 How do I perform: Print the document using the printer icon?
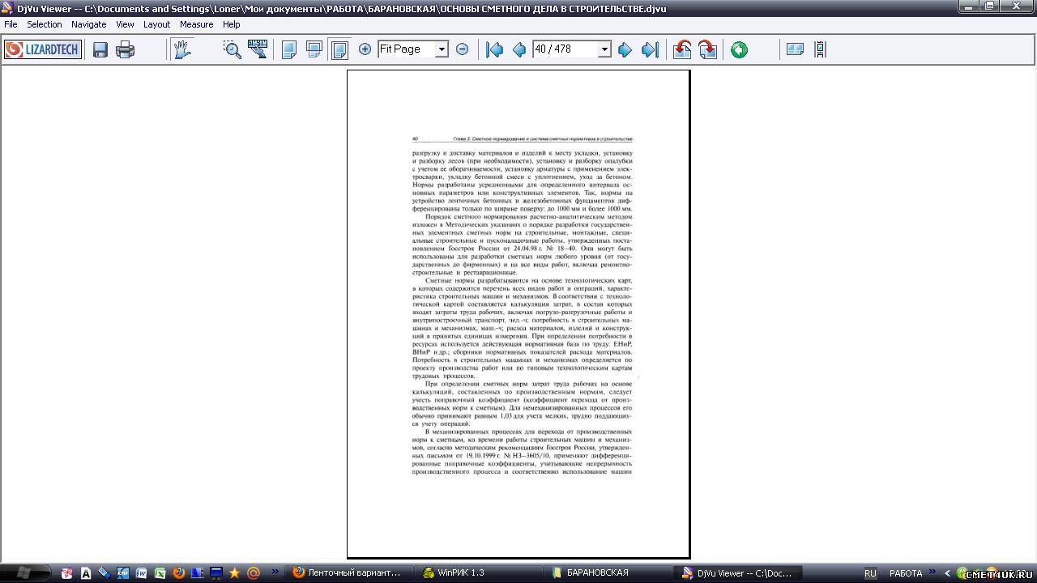pyautogui.click(x=125, y=49)
